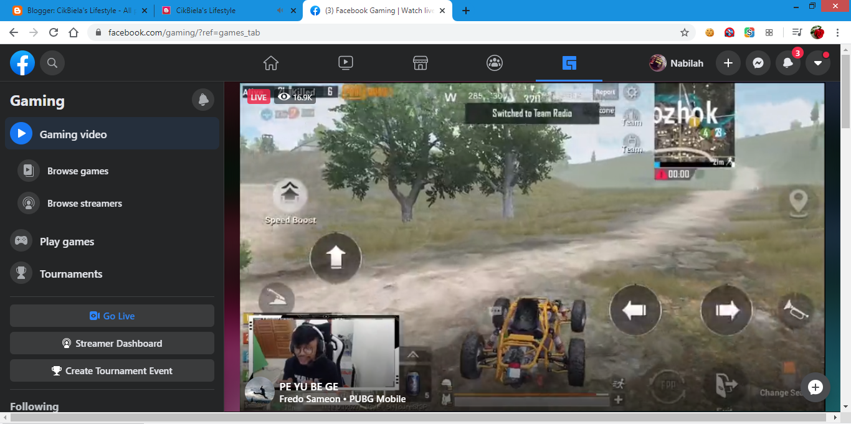Open the Watch video icon

(x=346, y=63)
